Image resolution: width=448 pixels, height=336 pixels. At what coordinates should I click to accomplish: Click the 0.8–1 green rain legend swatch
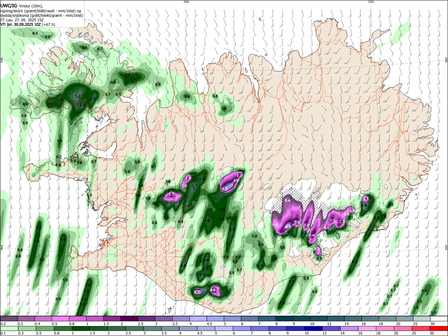(63, 328)
